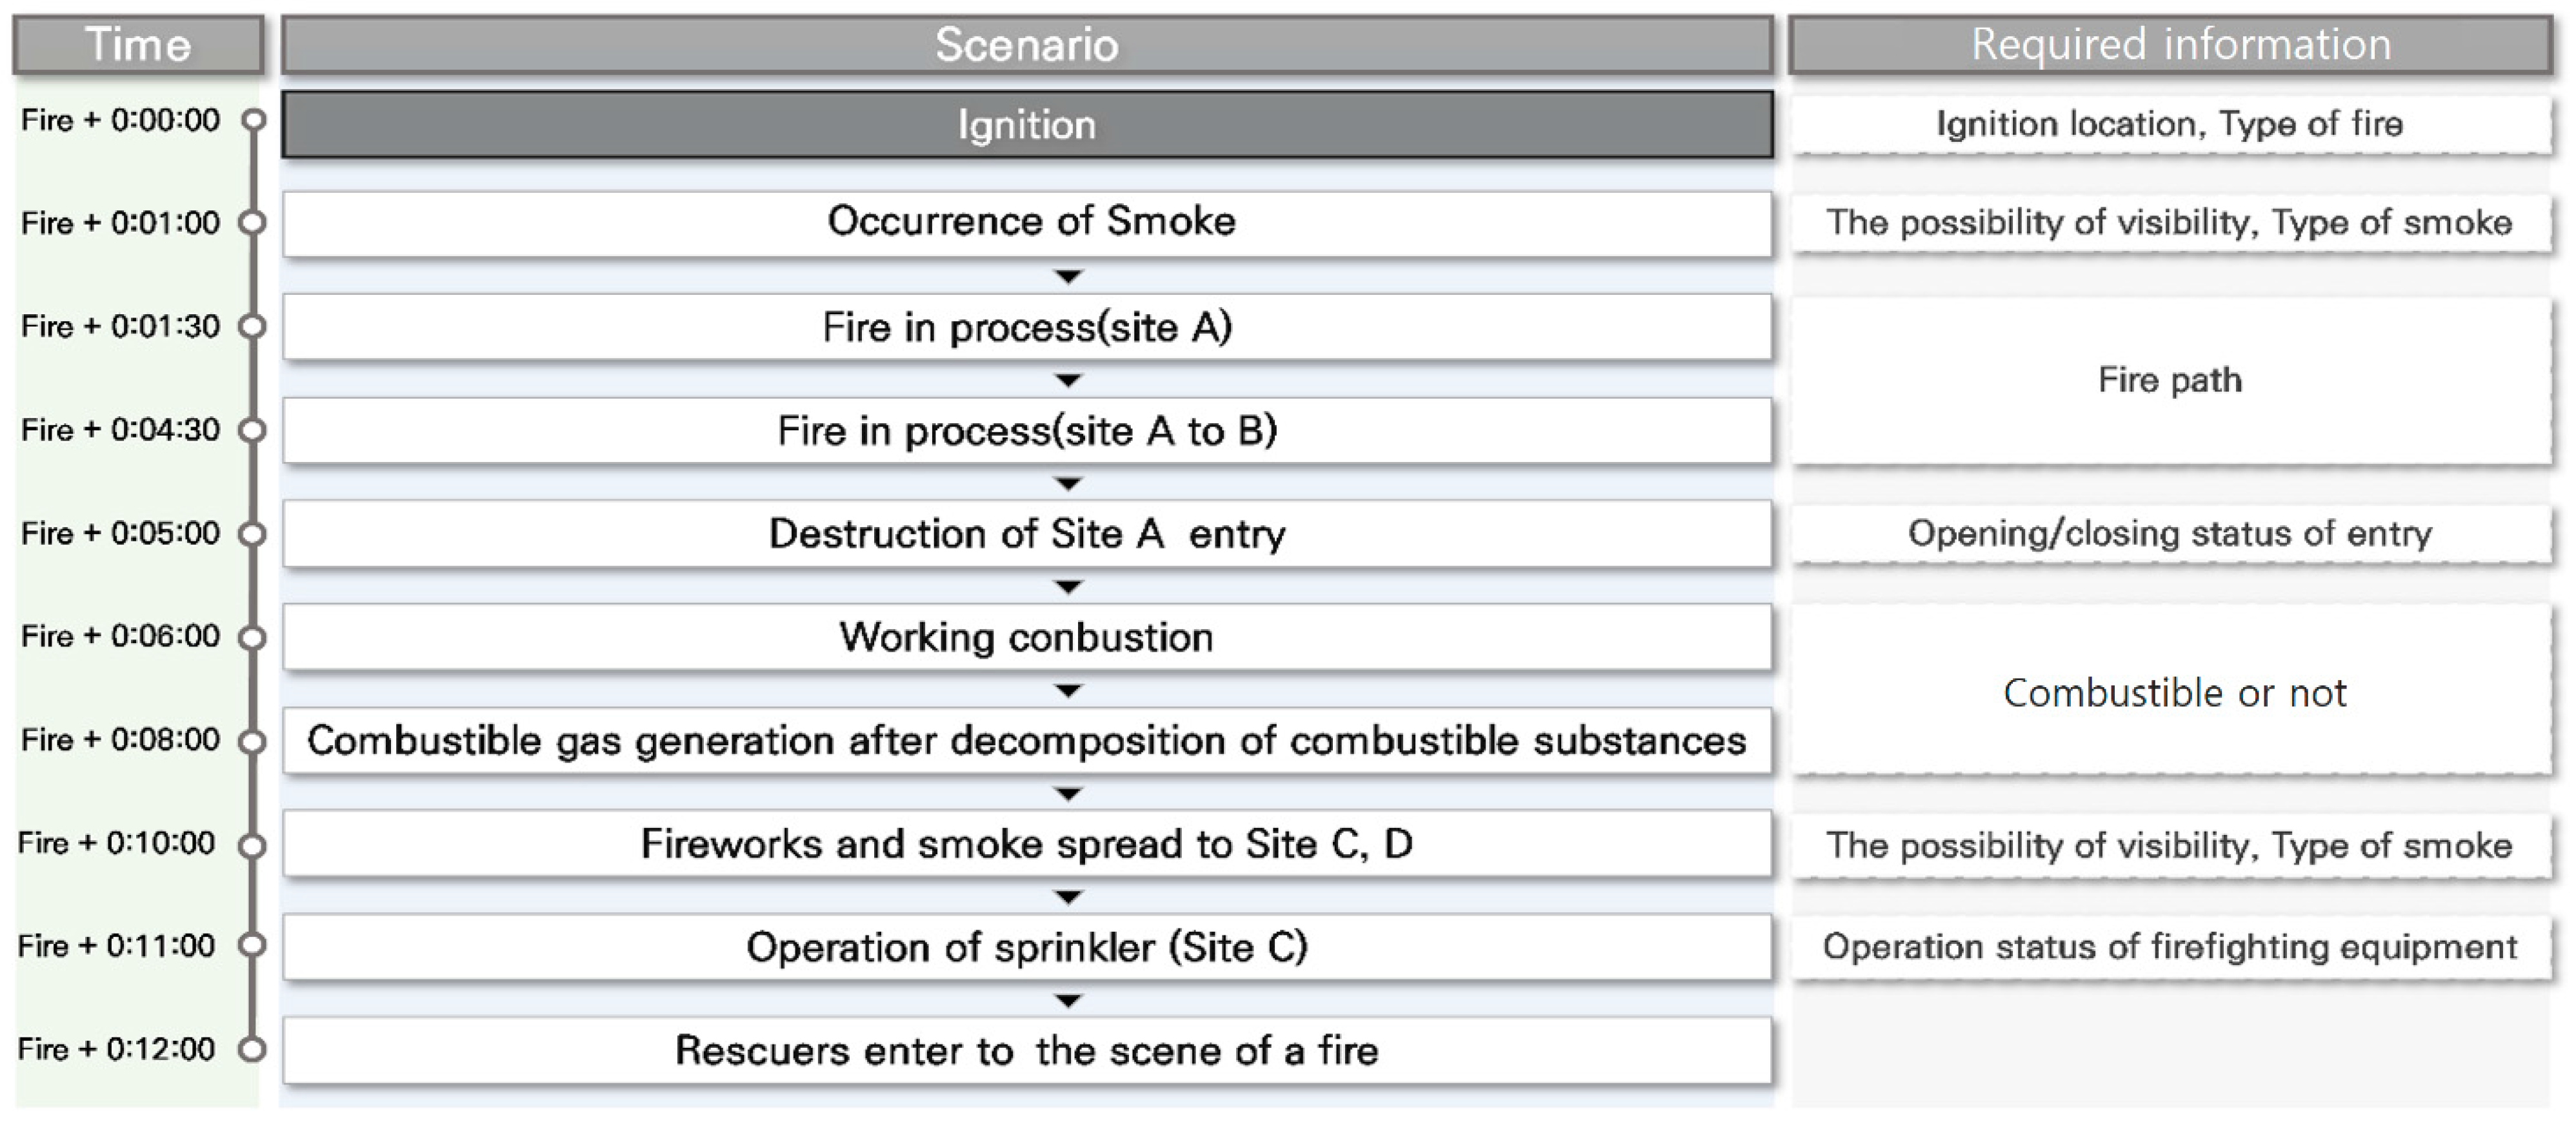Image resolution: width=2576 pixels, height=1122 pixels.
Task: Click the Fire in process(site A) box
Action: 1026,327
